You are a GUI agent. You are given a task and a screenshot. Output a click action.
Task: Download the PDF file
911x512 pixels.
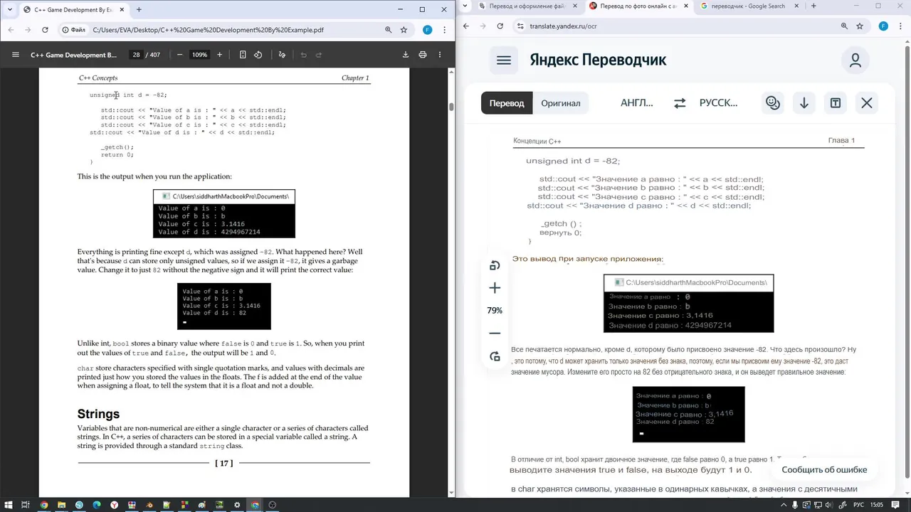coord(406,55)
